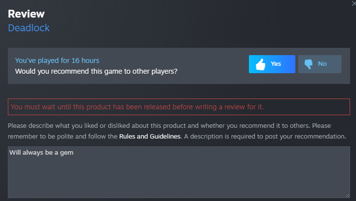This screenshot has width=356, height=201.
Task: Click the "Would you recommend this game" question
Action: [96, 71]
